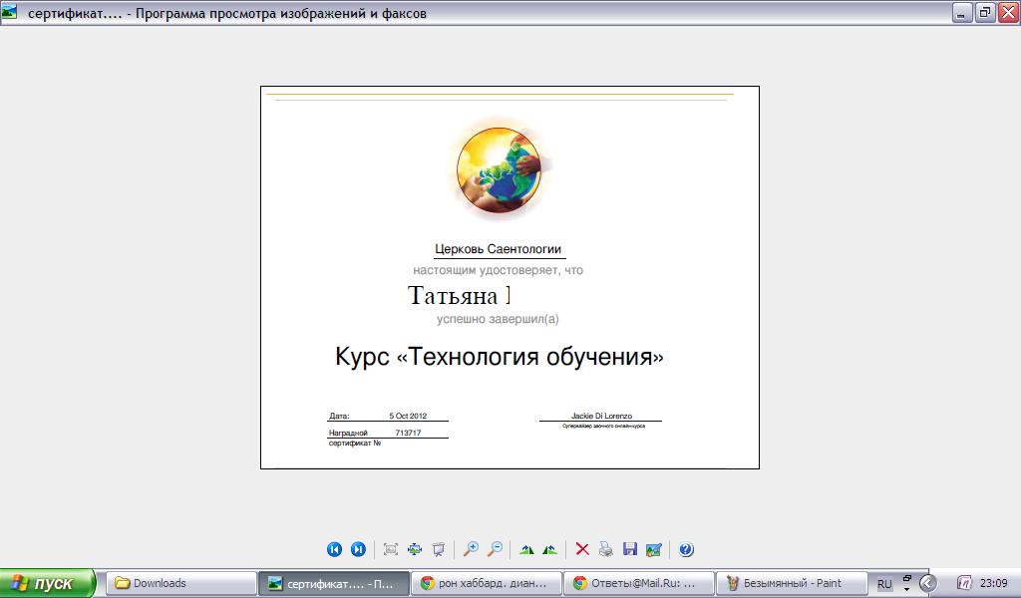
Task: Show image at actual size
Action: 415,549
